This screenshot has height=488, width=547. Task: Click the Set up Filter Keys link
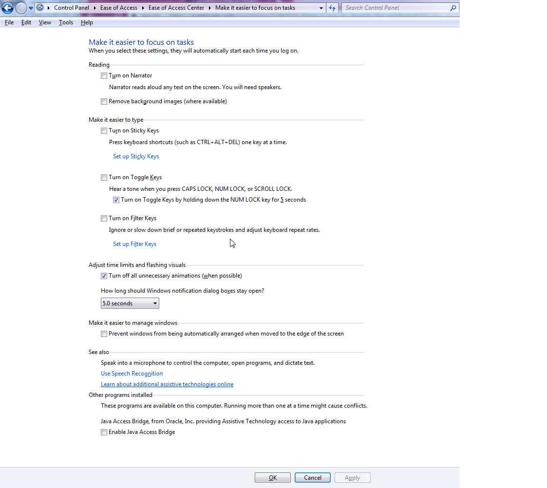(x=134, y=244)
